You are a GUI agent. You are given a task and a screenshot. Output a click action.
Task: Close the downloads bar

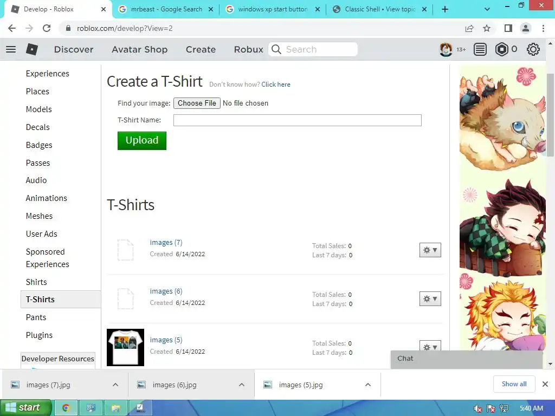(x=545, y=384)
